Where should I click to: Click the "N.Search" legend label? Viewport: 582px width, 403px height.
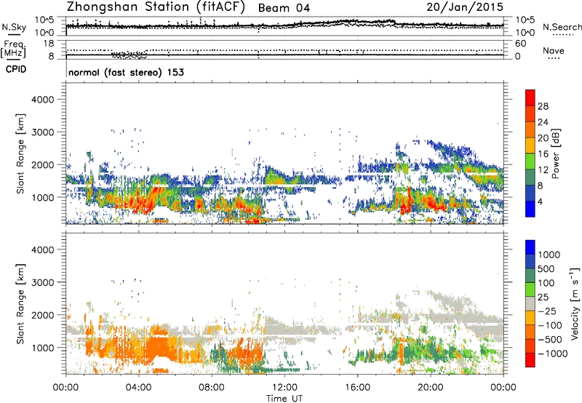562,27
